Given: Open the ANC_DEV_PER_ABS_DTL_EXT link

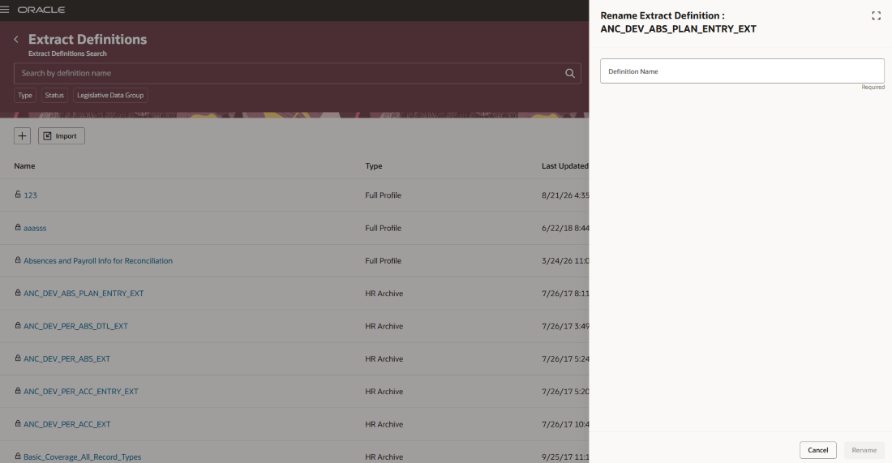Looking at the screenshot, I should [x=75, y=326].
